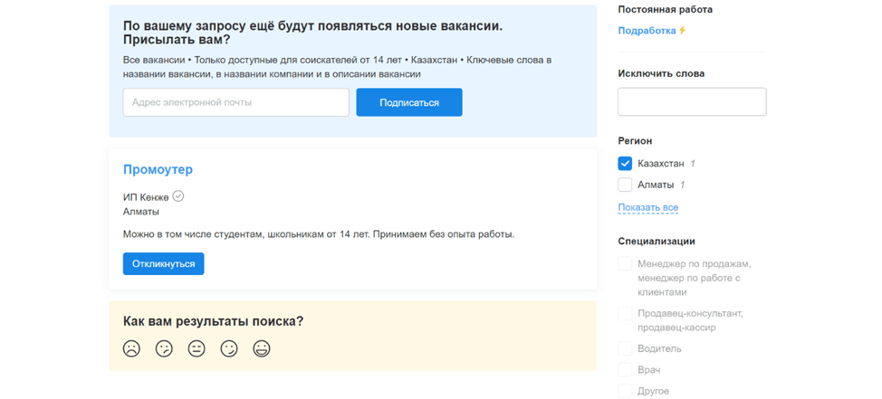Rate search results with the very sad face

coord(131,349)
